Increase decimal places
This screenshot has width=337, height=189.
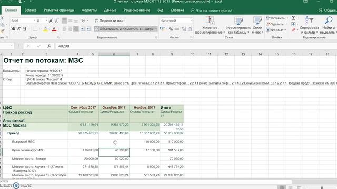point(184,29)
